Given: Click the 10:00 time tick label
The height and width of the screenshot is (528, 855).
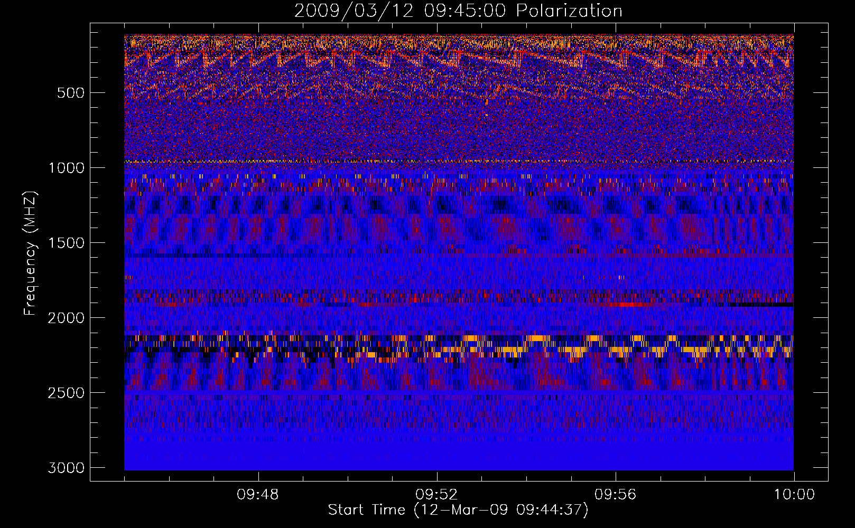Looking at the screenshot, I should [794, 495].
